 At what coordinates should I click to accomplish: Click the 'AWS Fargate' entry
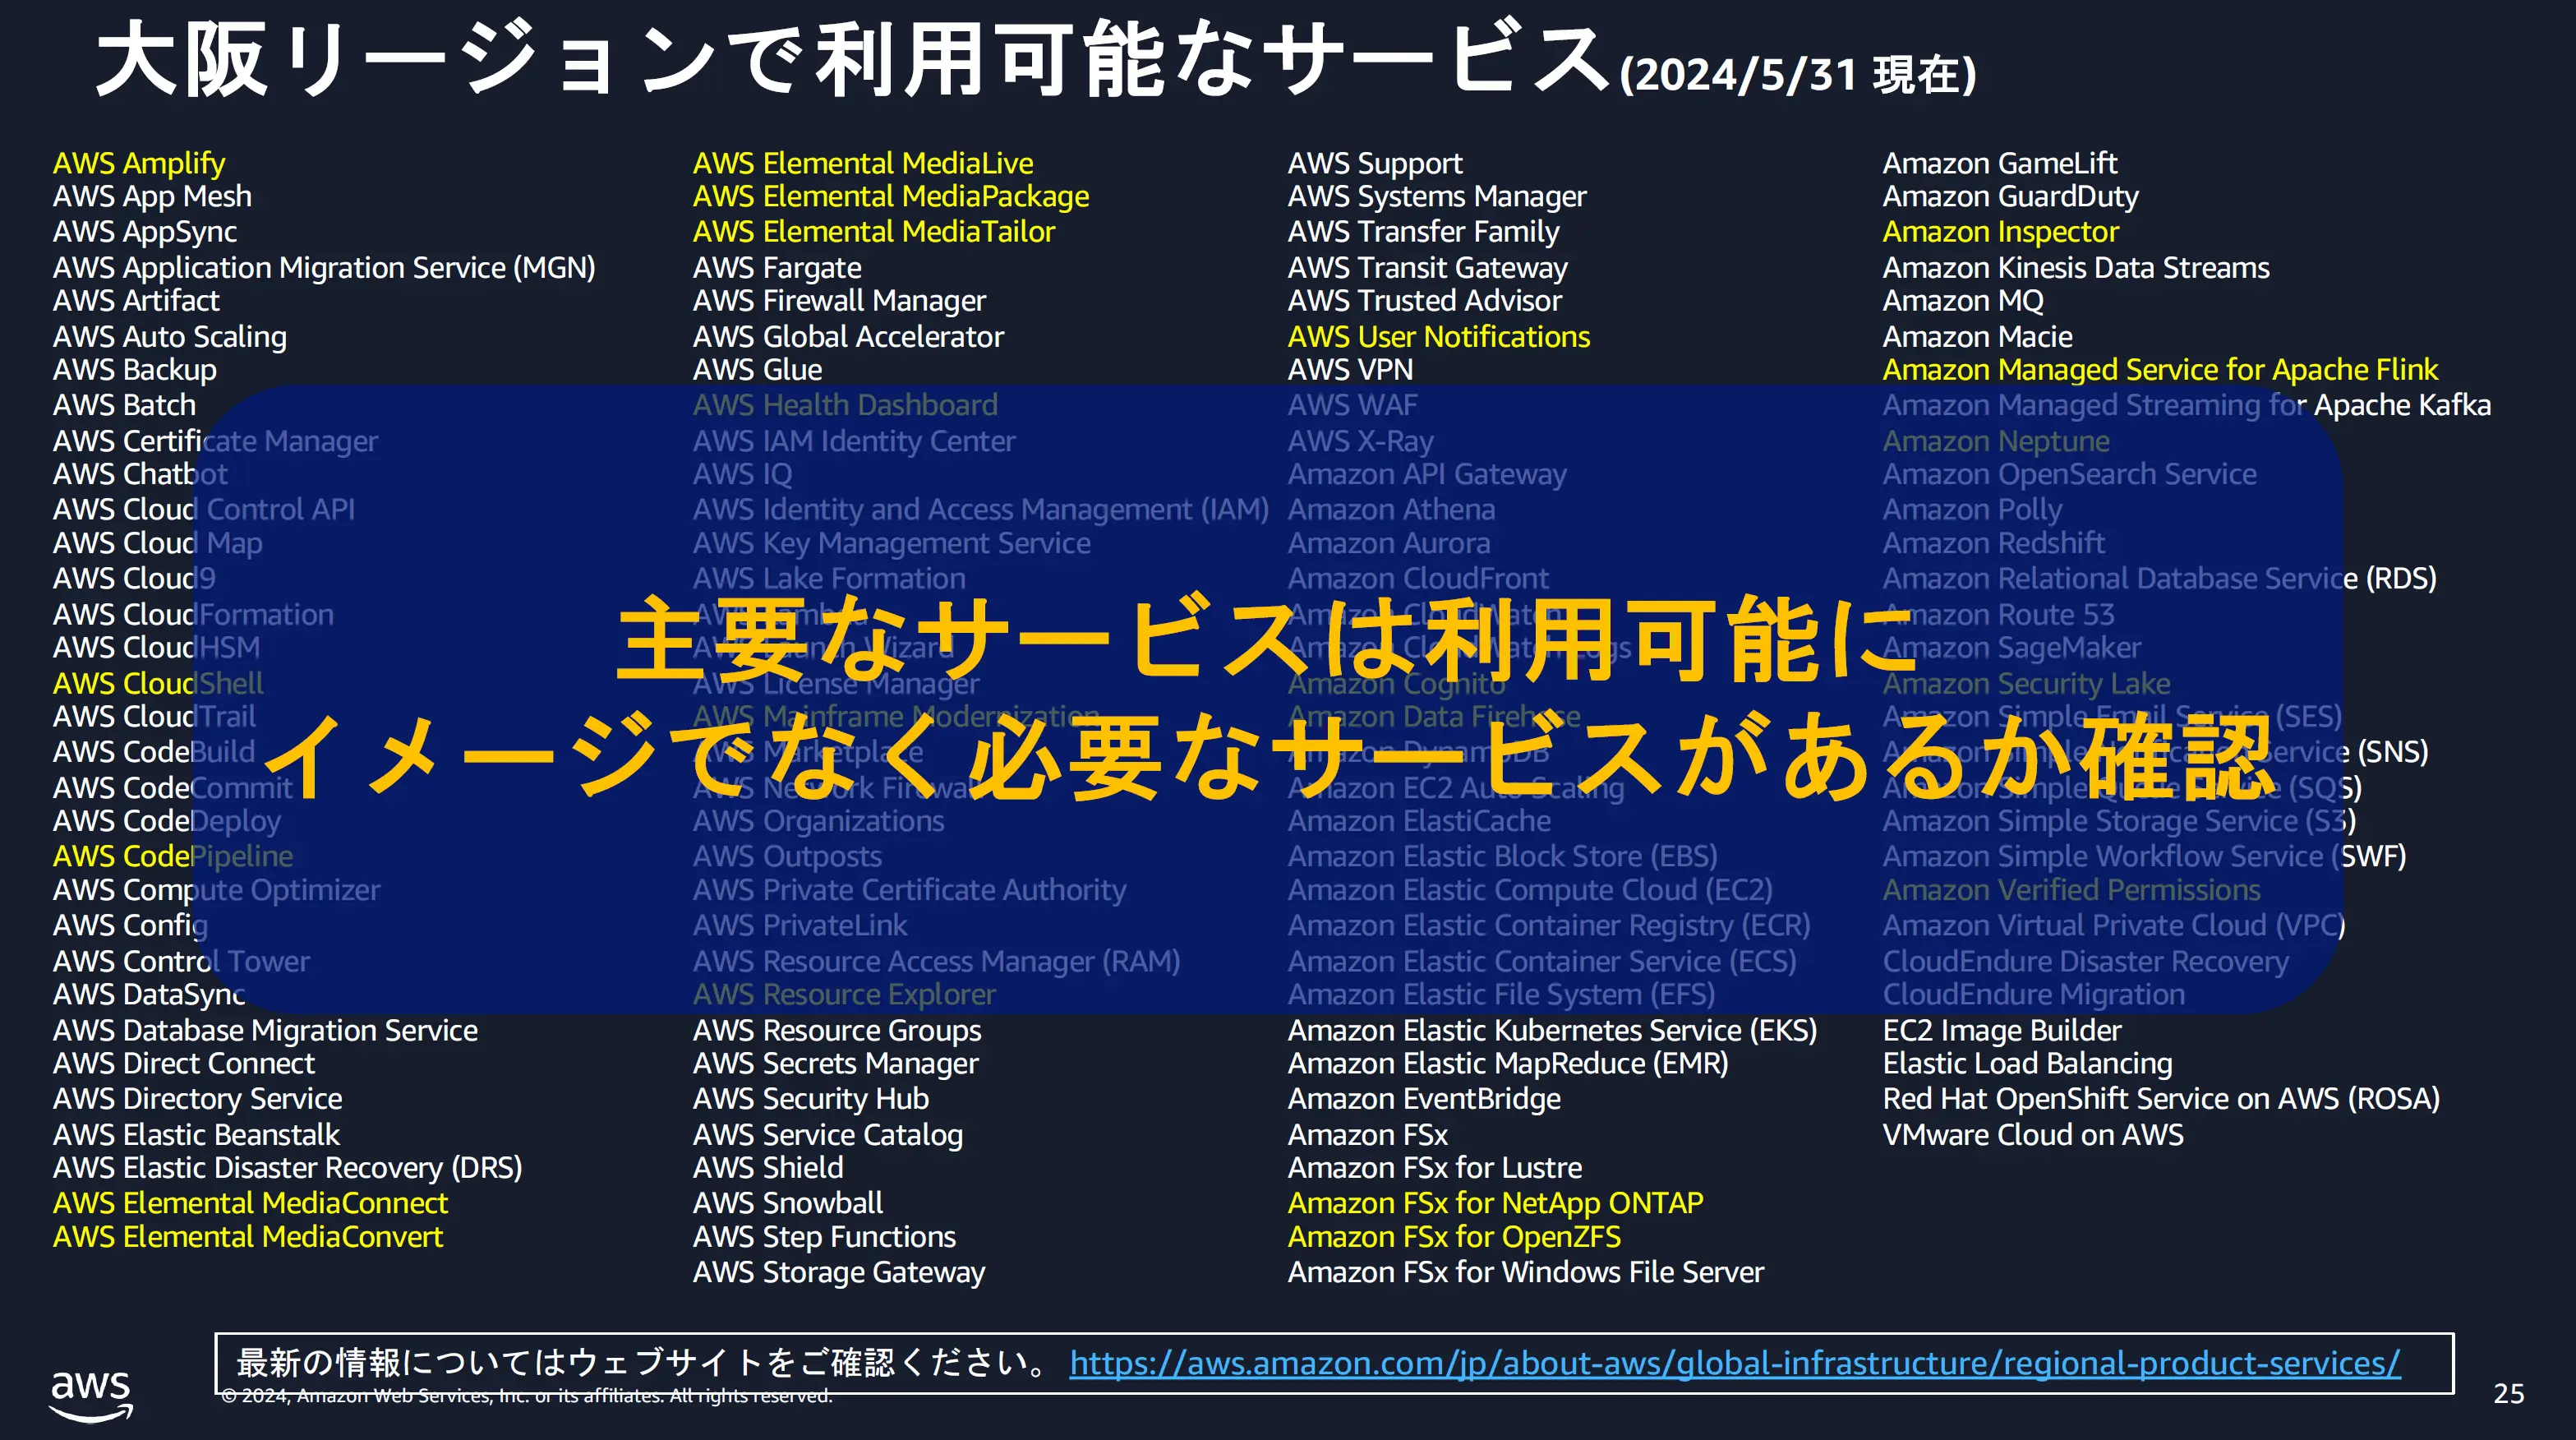point(777,268)
